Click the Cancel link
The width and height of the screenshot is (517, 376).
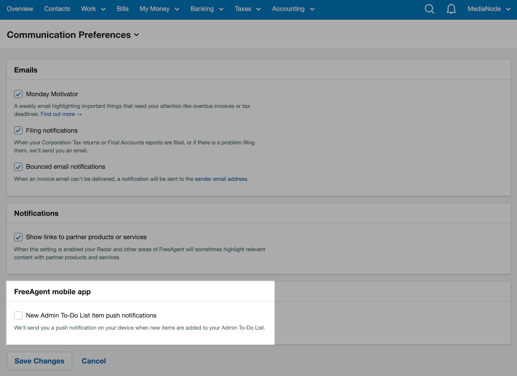click(x=94, y=361)
